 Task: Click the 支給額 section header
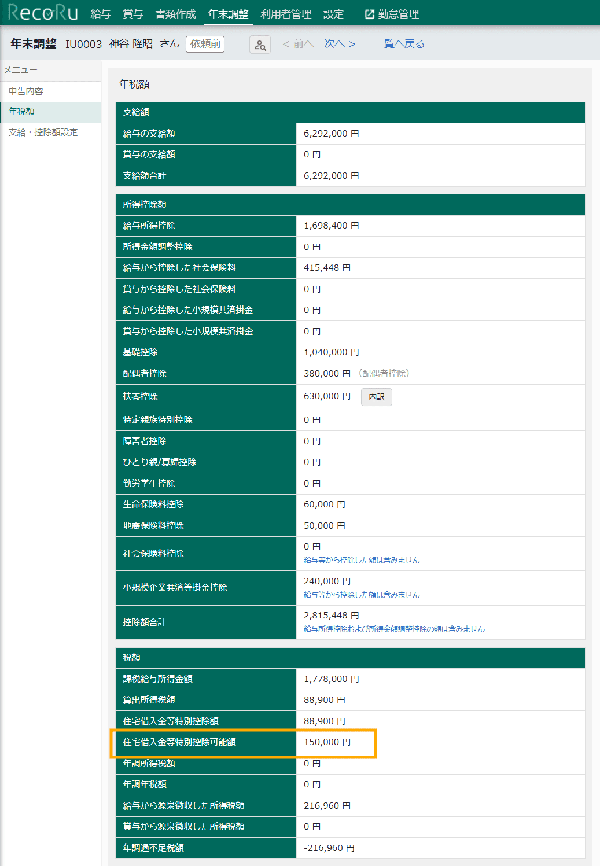pos(350,112)
